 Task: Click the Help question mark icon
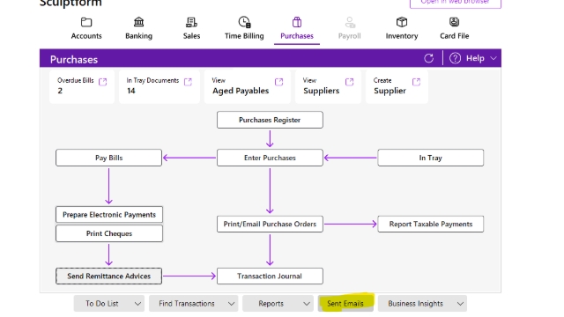tap(455, 58)
